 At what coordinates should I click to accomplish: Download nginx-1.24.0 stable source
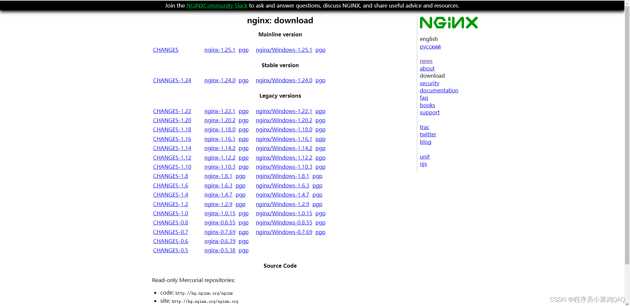[x=220, y=80]
